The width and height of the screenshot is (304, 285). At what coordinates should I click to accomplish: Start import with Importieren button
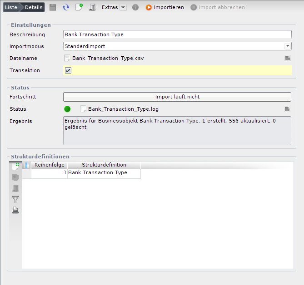pyautogui.click(x=164, y=7)
